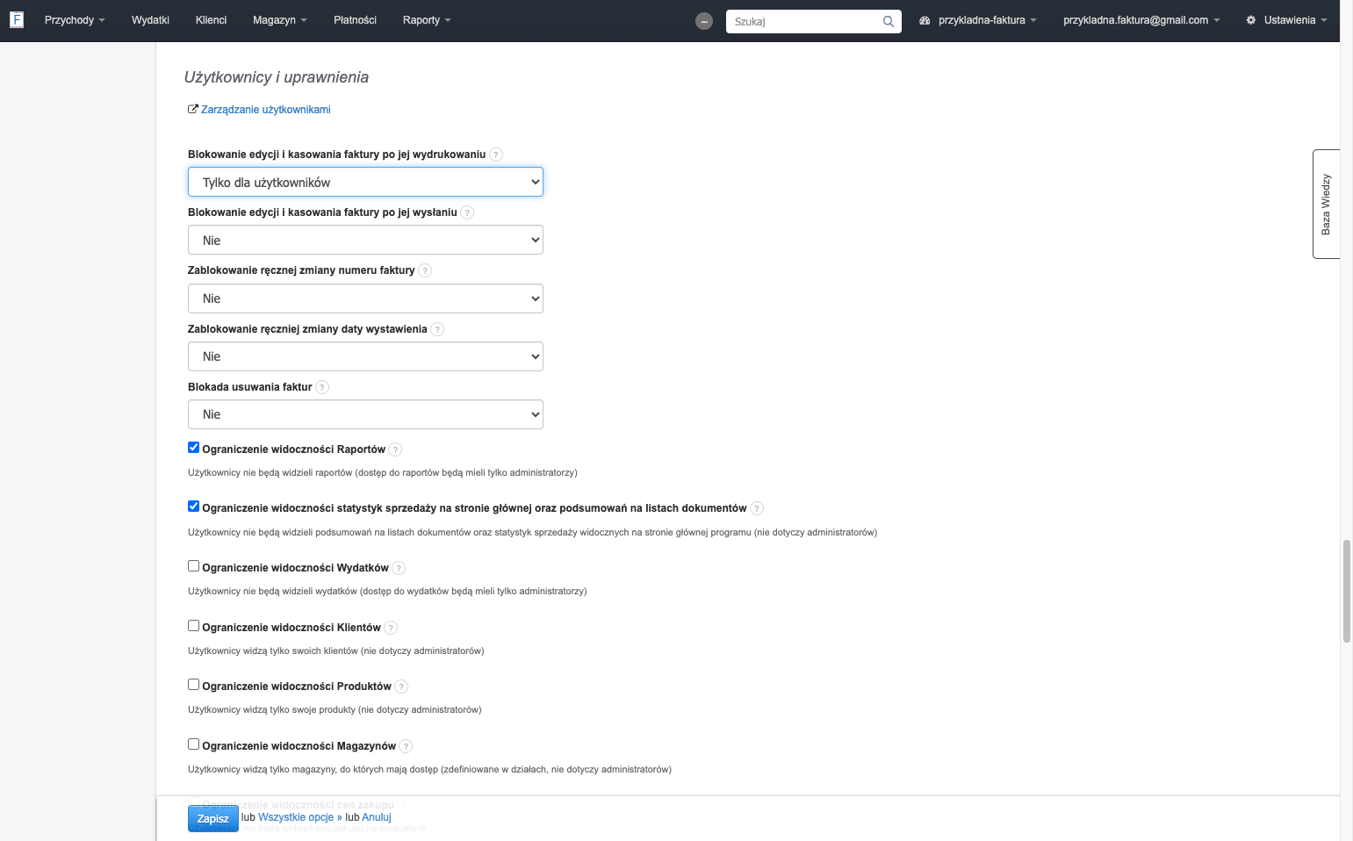Uncheck Ograniczenie widoczności Raportów
The image size is (1353, 841).
(x=194, y=448)
